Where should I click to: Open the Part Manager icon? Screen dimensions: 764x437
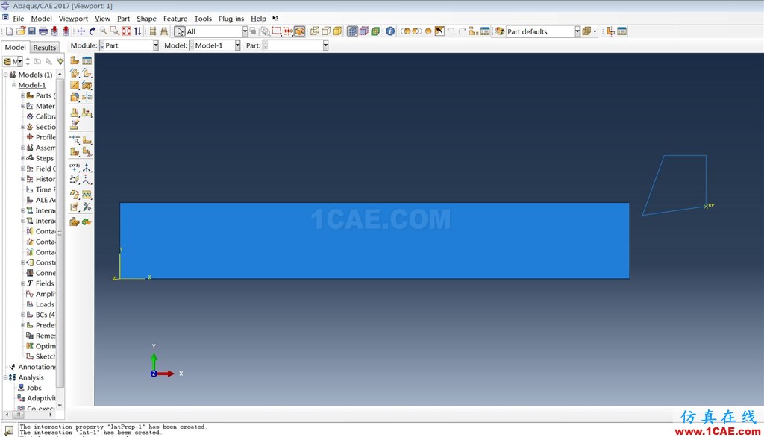pyautogui.click(x=87, y=61)
